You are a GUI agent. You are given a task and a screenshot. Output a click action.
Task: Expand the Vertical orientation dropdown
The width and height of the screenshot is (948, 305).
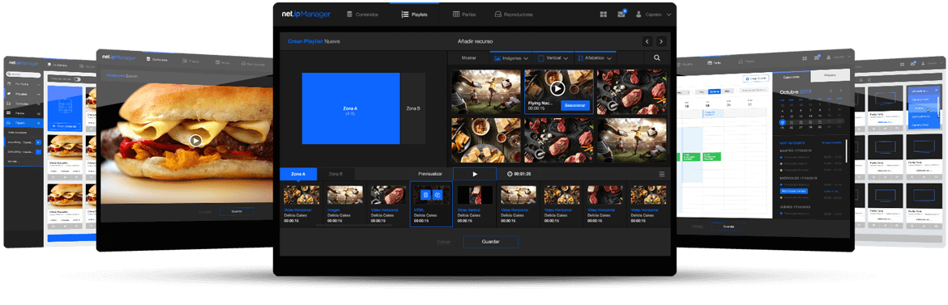[x=553, y=58]
